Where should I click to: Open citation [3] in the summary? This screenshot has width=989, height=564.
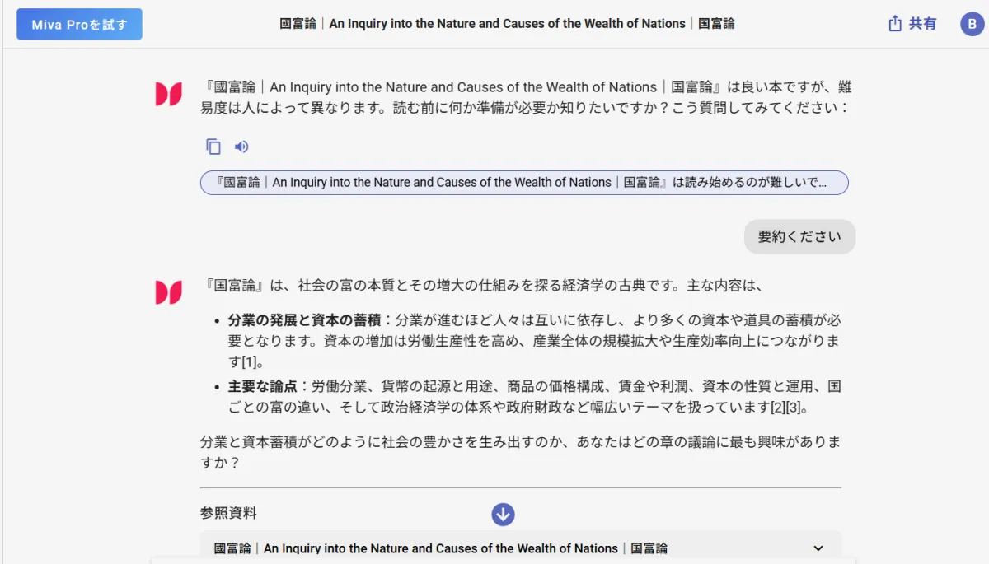point(793,408)
